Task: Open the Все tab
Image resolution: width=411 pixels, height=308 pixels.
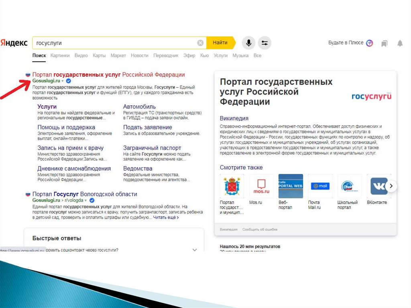Action: [257, 56]
